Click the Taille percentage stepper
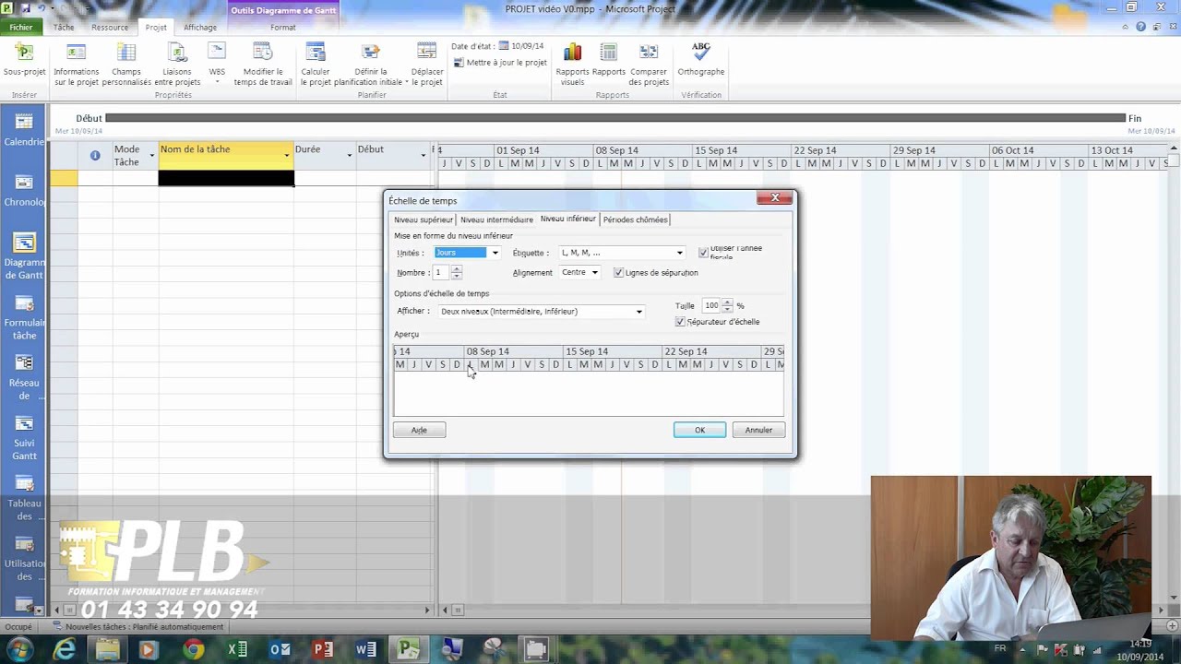 727,305
